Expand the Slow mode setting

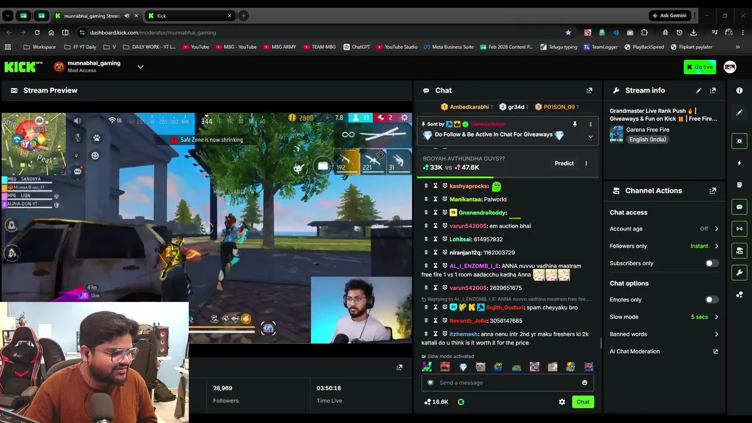(716, 317)
